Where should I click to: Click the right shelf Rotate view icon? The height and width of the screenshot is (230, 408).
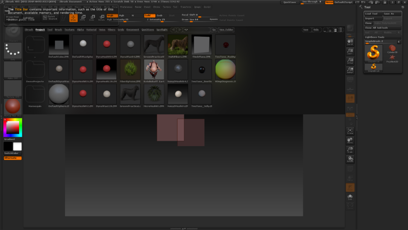(350, 159)
